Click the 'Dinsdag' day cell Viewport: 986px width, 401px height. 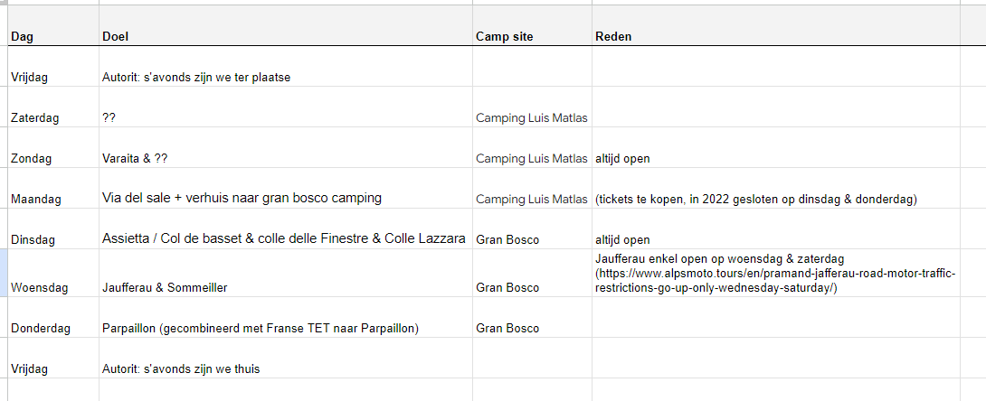coord(53,229)
